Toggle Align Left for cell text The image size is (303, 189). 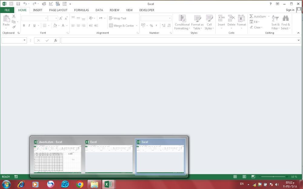pyautogui.click(x=73, y=25)
